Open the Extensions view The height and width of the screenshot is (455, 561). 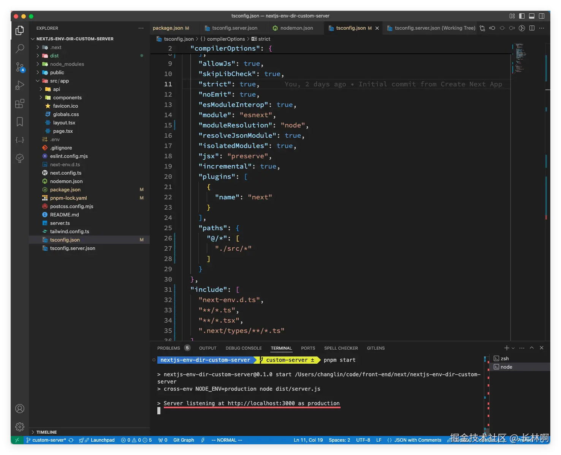(20, 103)
